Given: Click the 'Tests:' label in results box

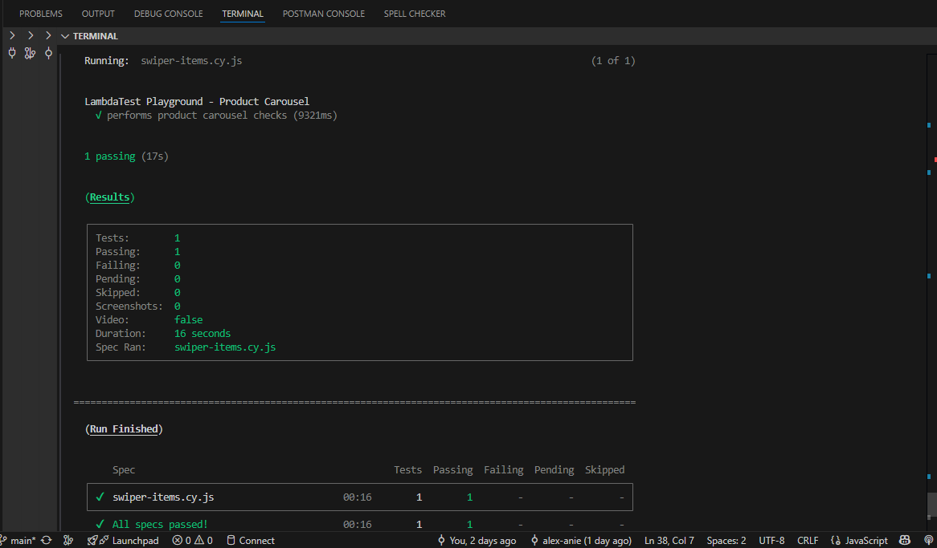Looking at the screenshot, I should point(113,237).
